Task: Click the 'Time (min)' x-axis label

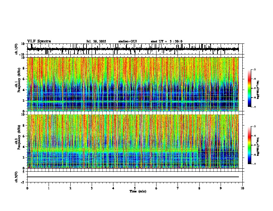Action: coord(138,191)
